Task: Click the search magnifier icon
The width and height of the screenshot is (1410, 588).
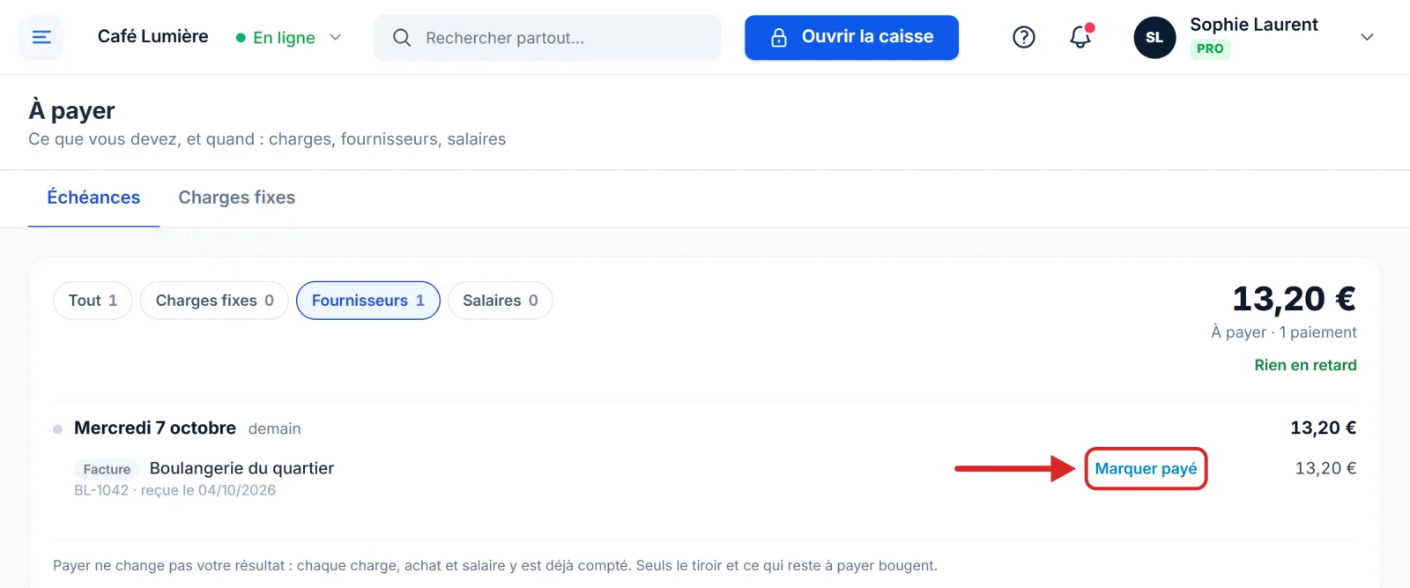Action: [x=402, y=37]
